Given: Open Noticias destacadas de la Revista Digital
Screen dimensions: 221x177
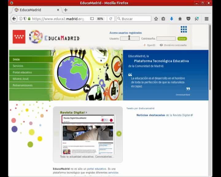Looking at the screenshot, I should (165, 115).
